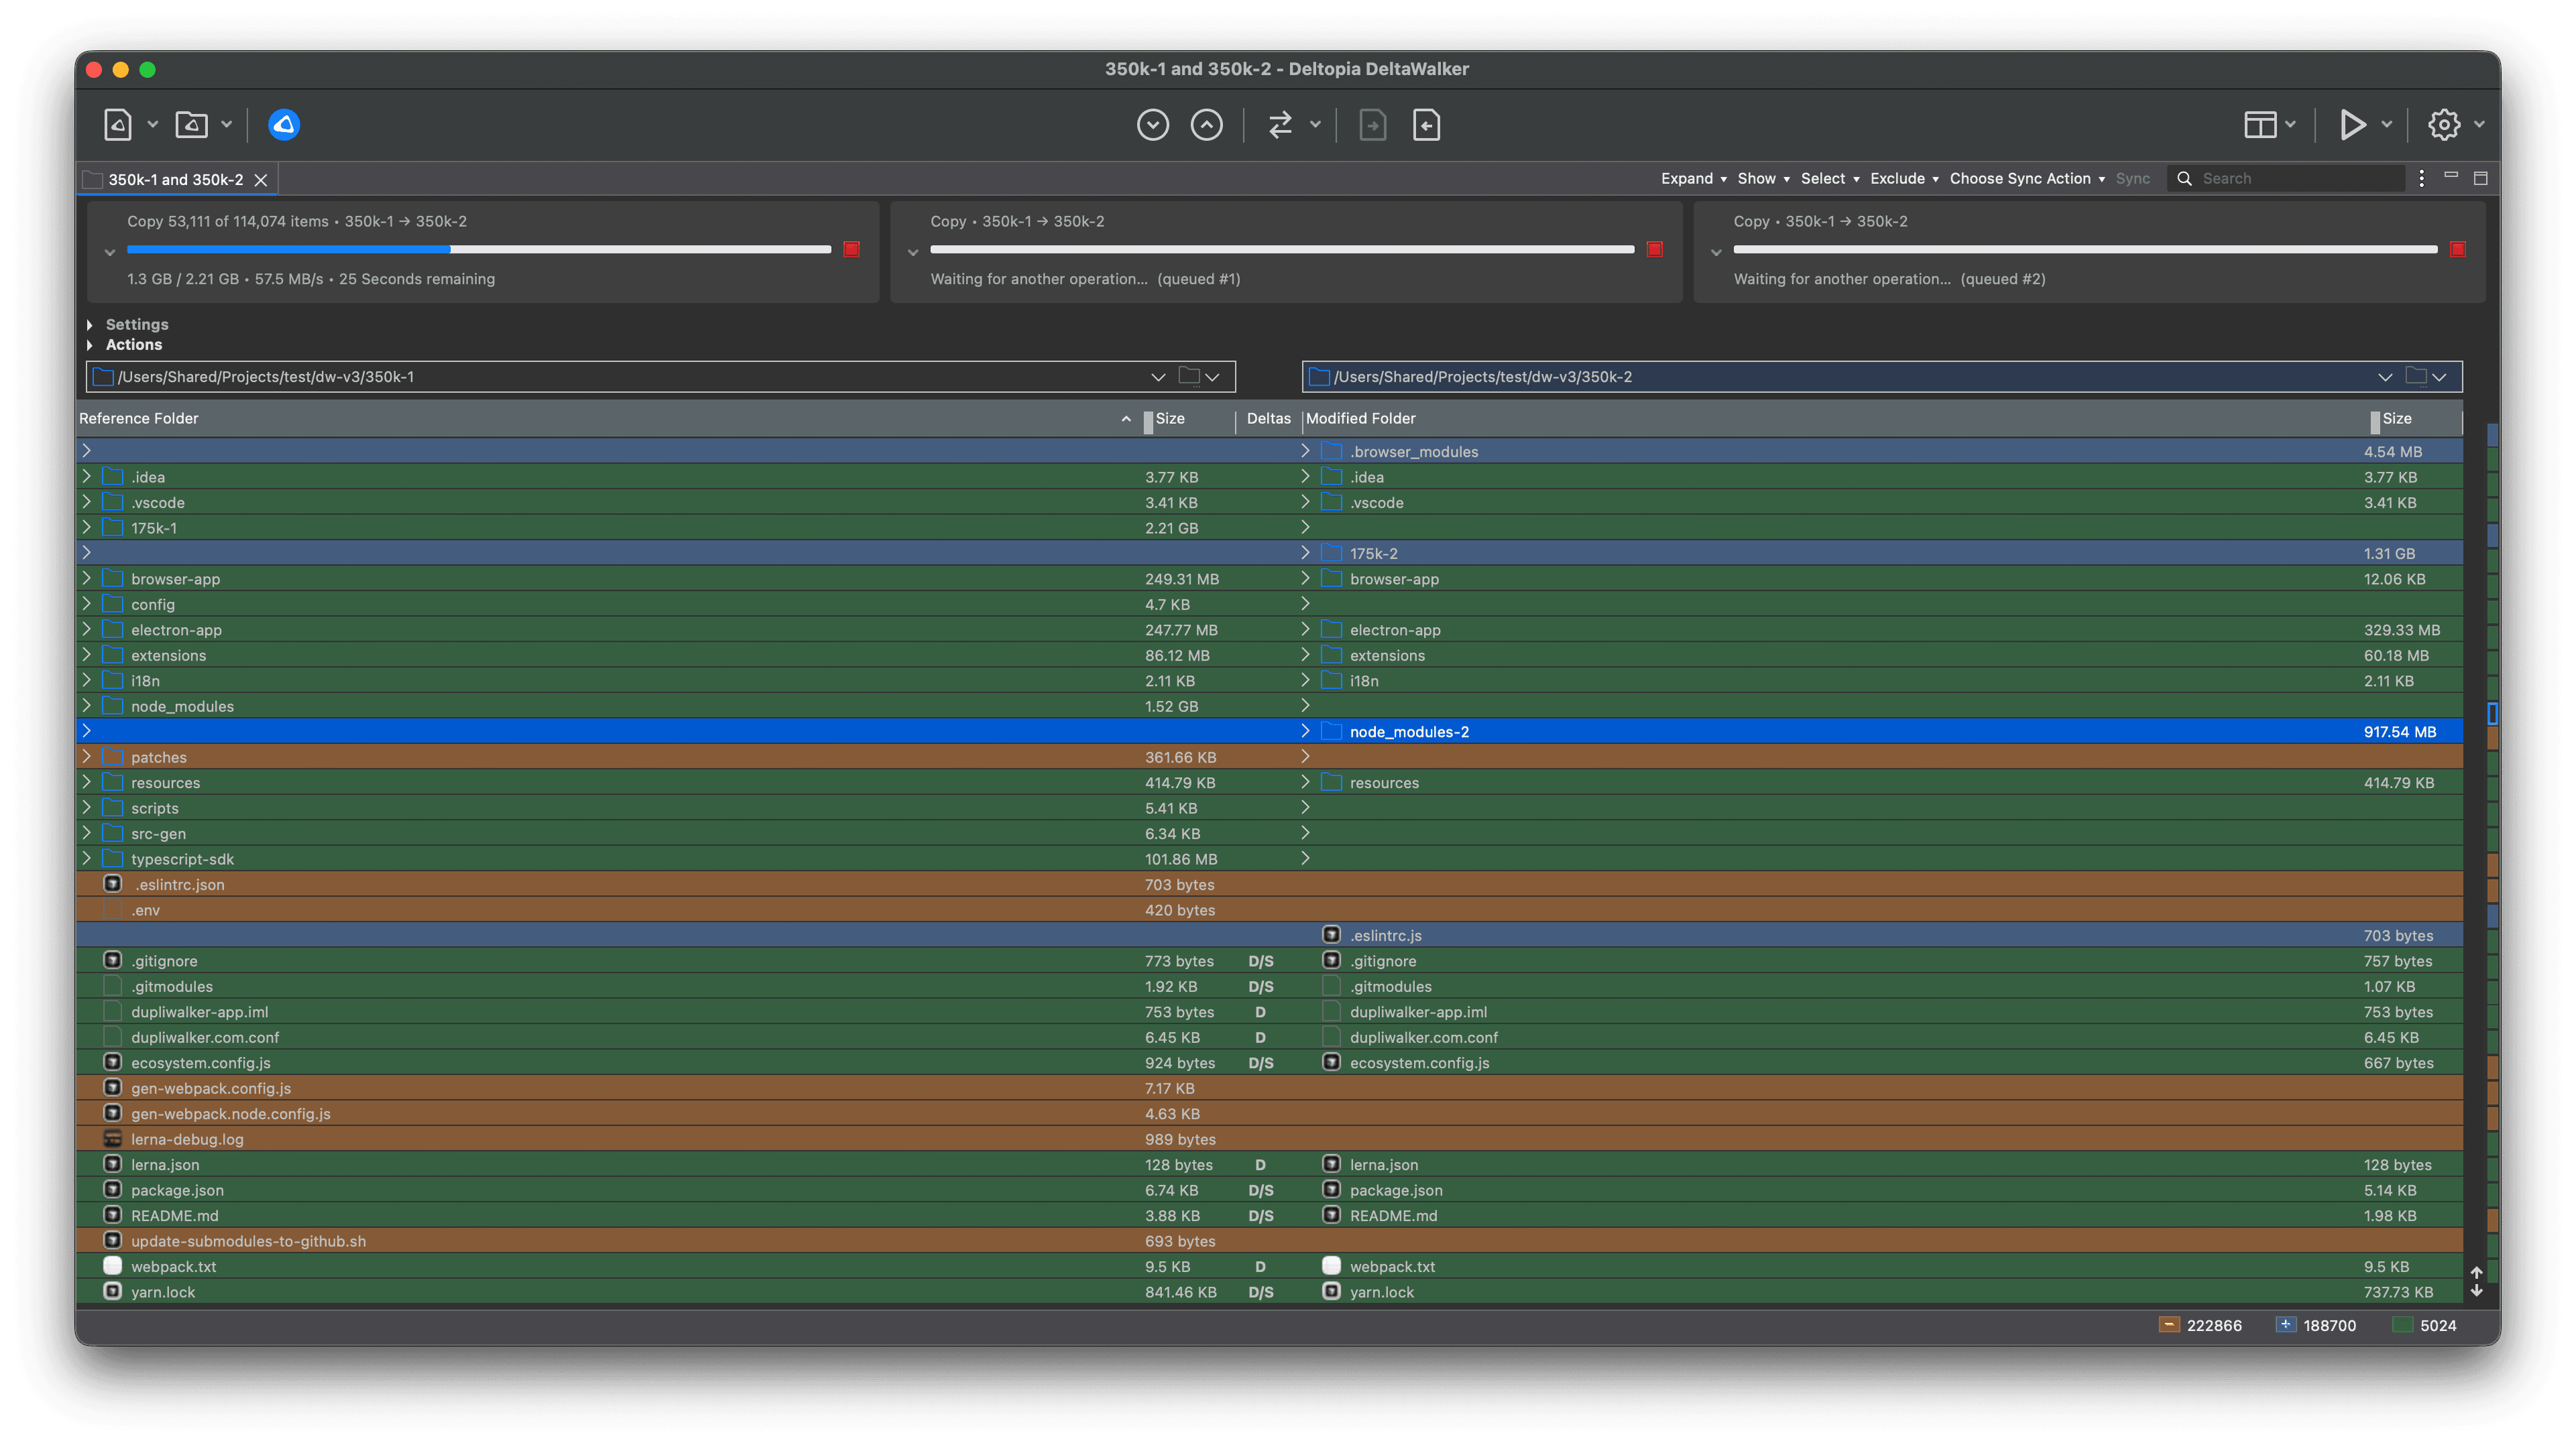Jump to next difference with down-arrow circle
This screenshot has height=1445, width=2576.
tap(1153, 125)
